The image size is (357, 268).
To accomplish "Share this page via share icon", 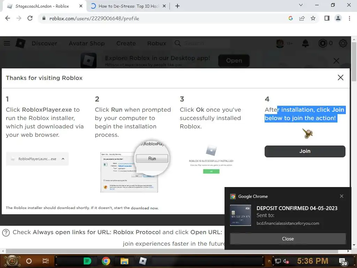I will [x=302, y=18].
